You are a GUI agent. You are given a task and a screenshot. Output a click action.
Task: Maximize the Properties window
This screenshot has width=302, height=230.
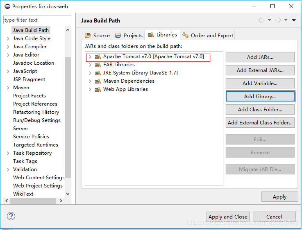[272, 6]
